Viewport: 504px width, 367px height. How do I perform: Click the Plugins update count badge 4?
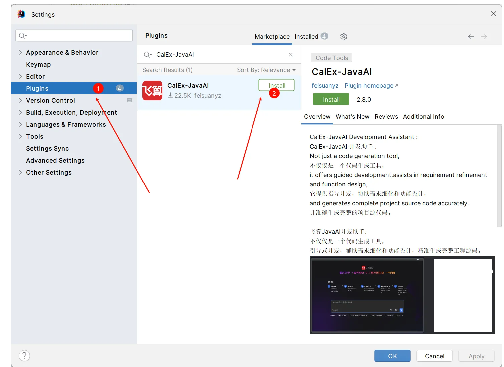tap(120, 88)
